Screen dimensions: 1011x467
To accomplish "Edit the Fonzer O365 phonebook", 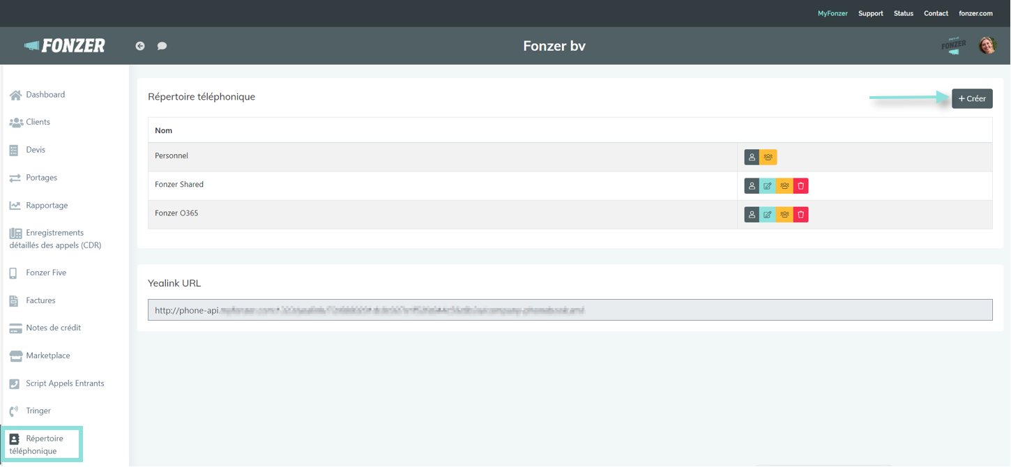I will (x=768, y=215).
